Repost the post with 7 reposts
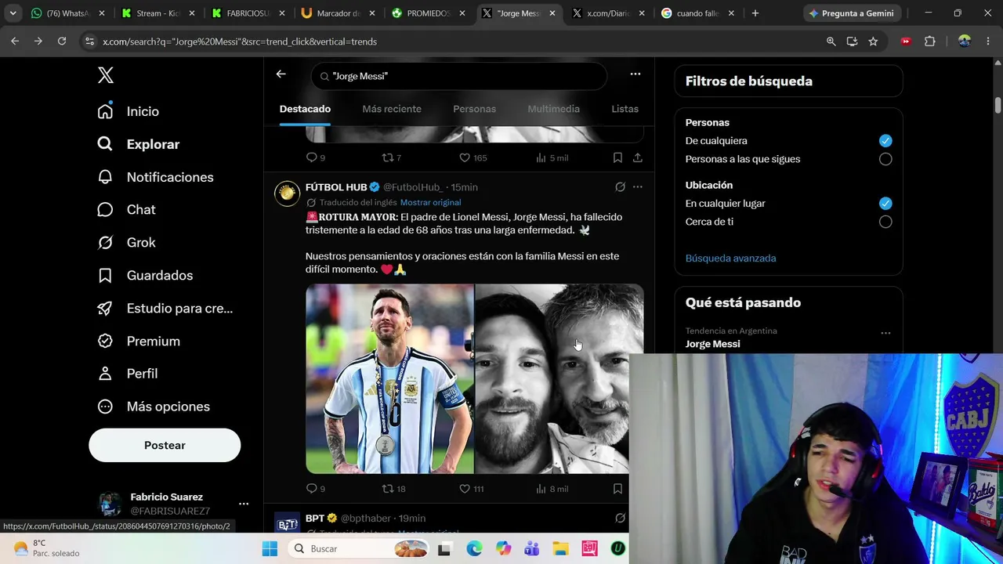Viewport: 1003px width, 564px height. 391,158
